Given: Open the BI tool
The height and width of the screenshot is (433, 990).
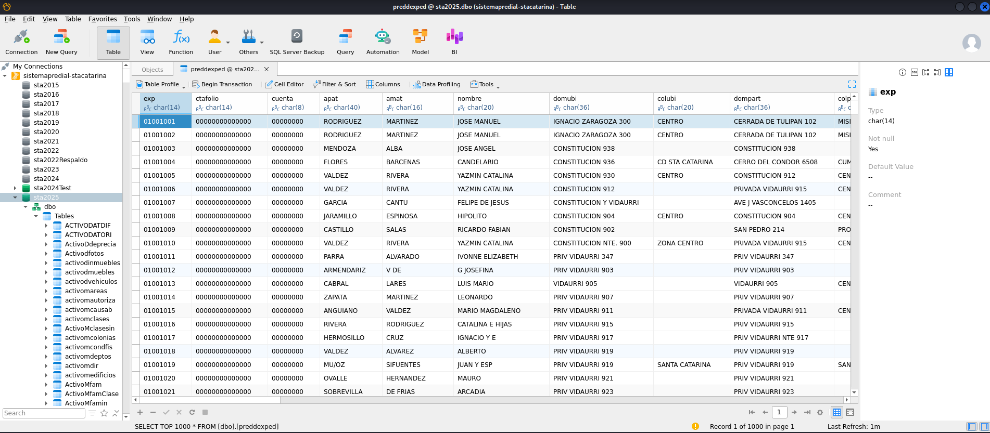Looking at the screenshot, I should click(x=454, y=42).
